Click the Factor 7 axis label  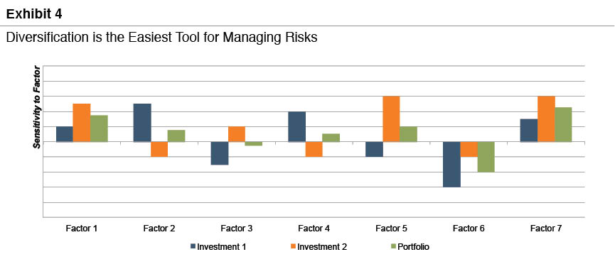546,229
